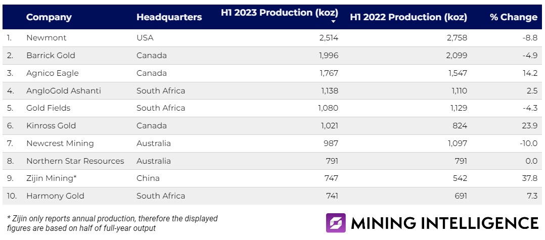
Task: Click the H1 2022 Production column header
Action: tap(408, 17)
